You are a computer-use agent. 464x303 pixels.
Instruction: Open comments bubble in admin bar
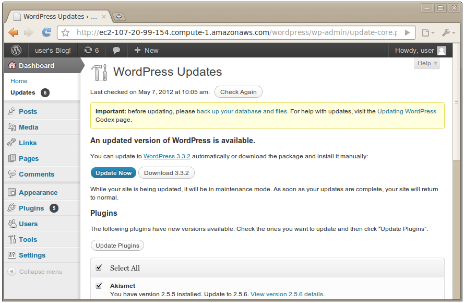click(x=116, y=51)
